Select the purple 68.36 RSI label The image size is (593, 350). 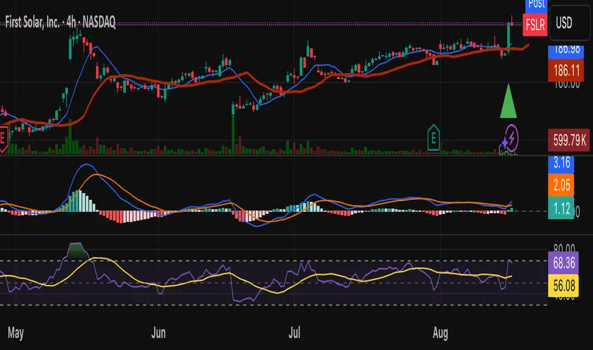562,260
